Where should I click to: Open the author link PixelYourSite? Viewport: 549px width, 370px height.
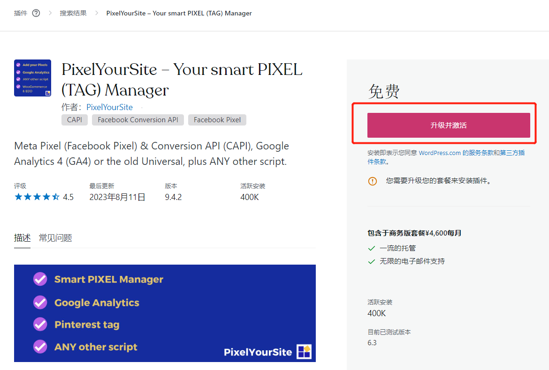click(x=109, y=107)
